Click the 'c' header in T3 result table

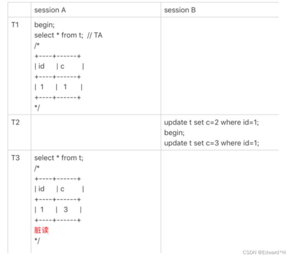tap(62, 189)
